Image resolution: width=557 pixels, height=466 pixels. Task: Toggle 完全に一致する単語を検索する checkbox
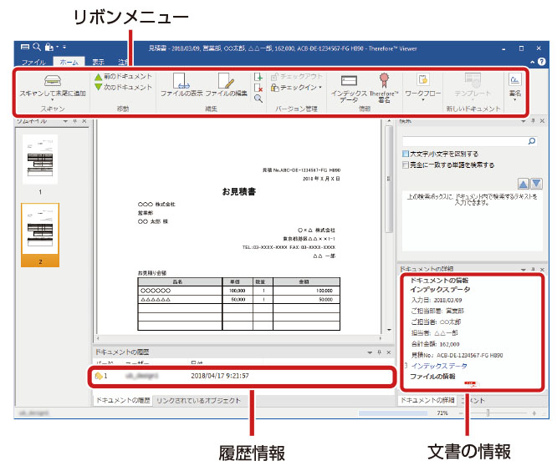tap(406, 165)
